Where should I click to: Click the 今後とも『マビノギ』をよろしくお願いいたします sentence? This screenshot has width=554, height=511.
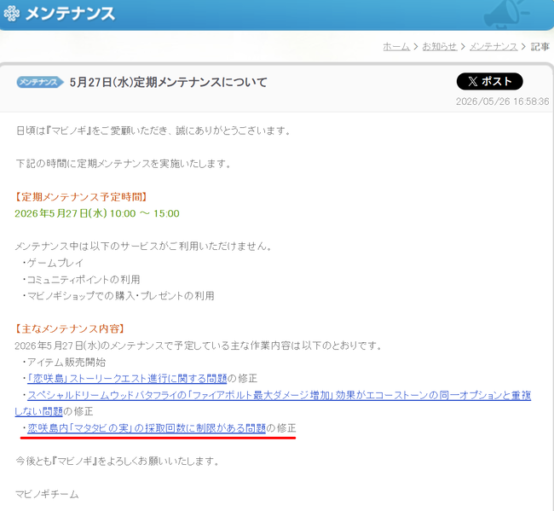(x=118, y=462)
